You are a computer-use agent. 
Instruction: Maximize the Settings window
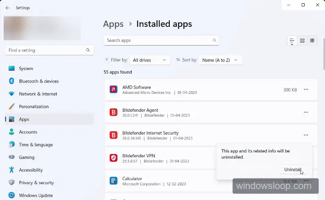coord(303,5)
